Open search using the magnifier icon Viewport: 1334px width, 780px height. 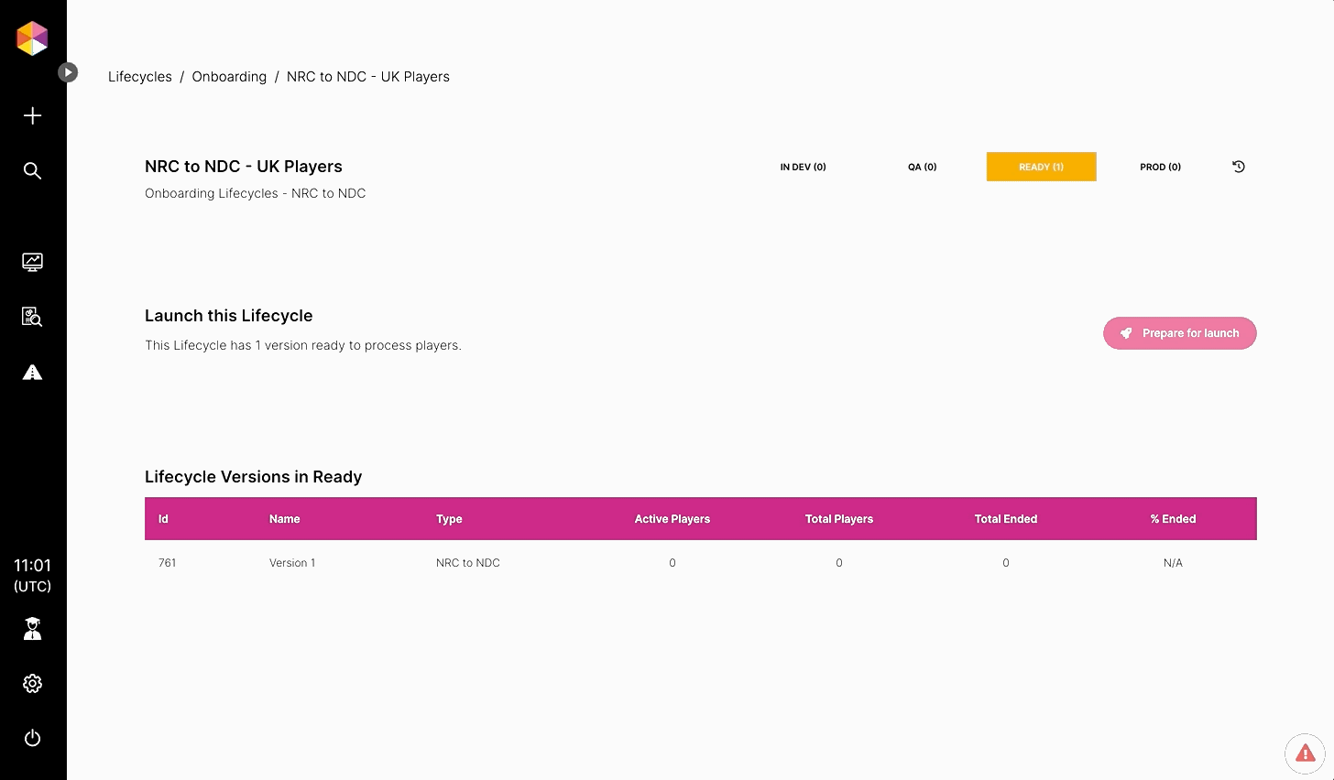pyautogui.click(x=32, y=171)
